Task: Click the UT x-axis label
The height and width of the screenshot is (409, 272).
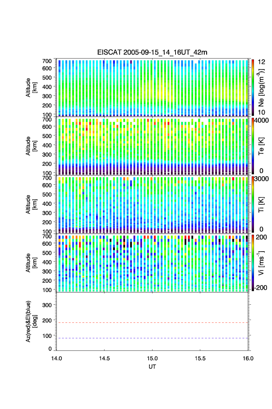Action: click(x=153, y=367)
